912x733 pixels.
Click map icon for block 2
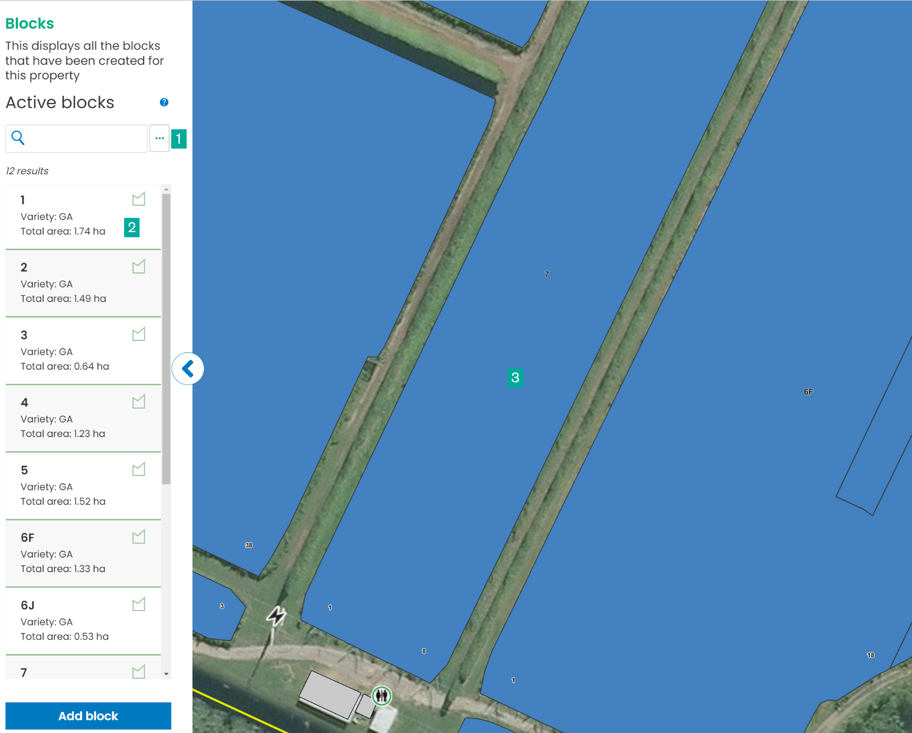coord(139,267)
